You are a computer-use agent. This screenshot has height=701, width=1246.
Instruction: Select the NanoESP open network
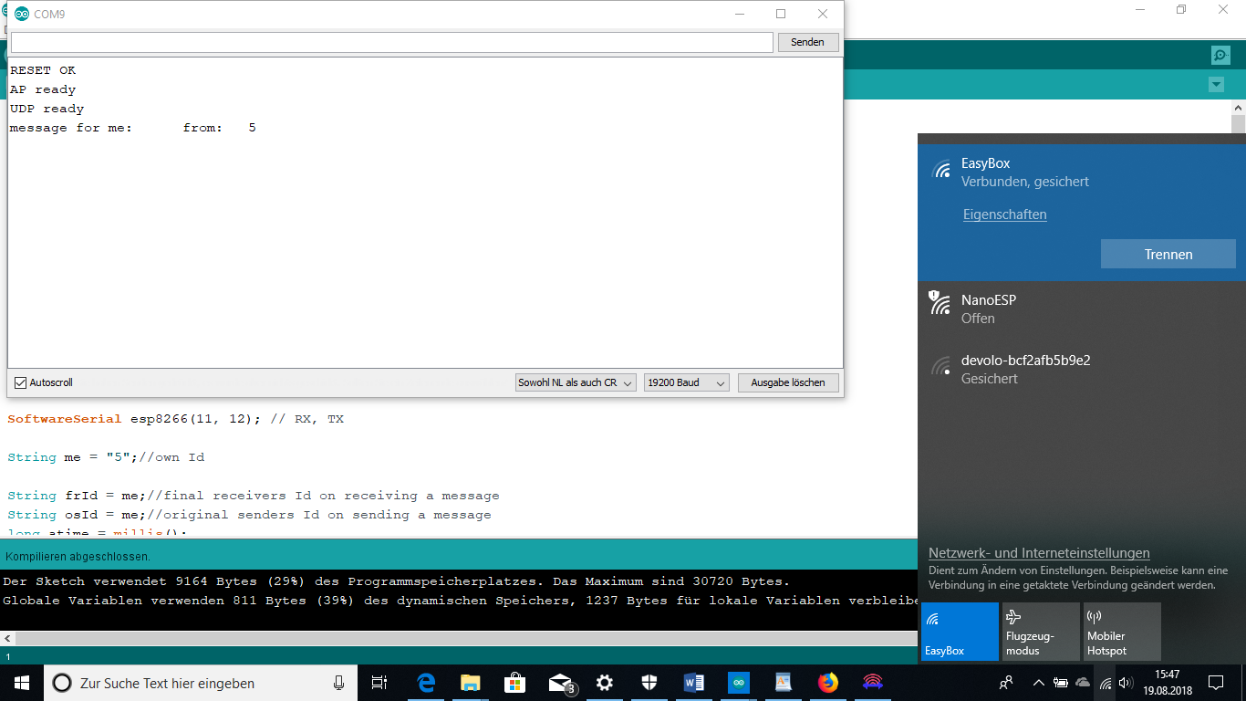(1082, 309)
